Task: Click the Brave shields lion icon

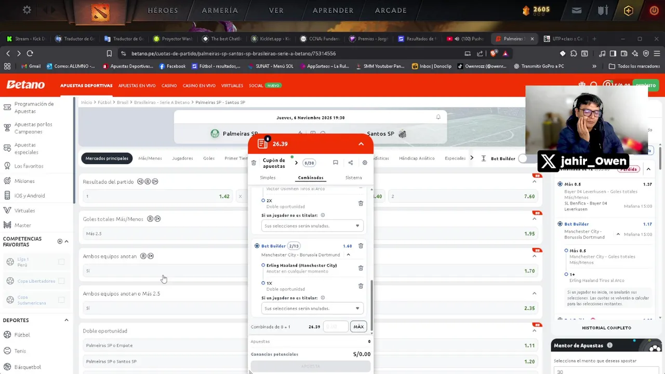Action: point(494,53)
